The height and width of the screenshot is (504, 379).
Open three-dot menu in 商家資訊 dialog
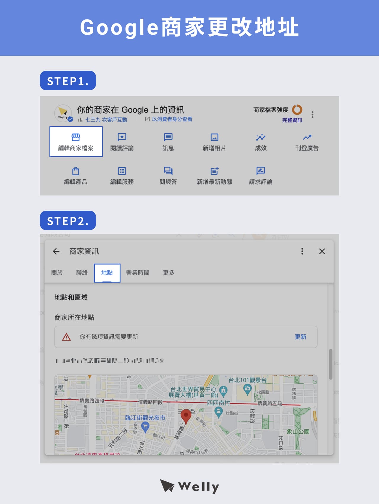click(x=302, y=251)
